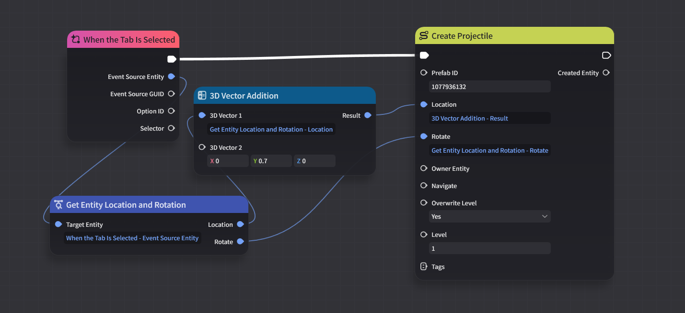Click the Location output pin of Get Entity node
The image size is (685, 313).
click(x=240, y=224)
